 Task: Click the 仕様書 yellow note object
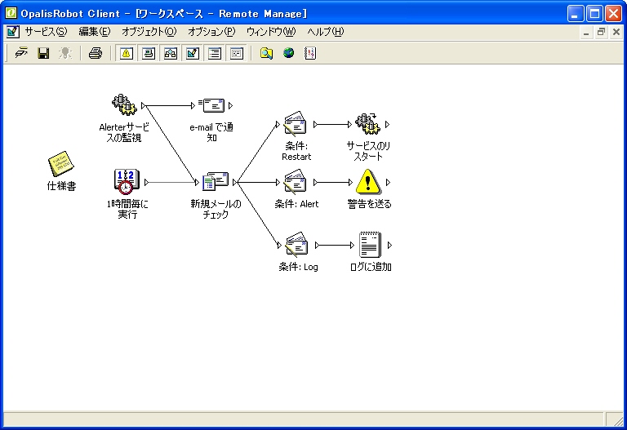pos(60,165)
